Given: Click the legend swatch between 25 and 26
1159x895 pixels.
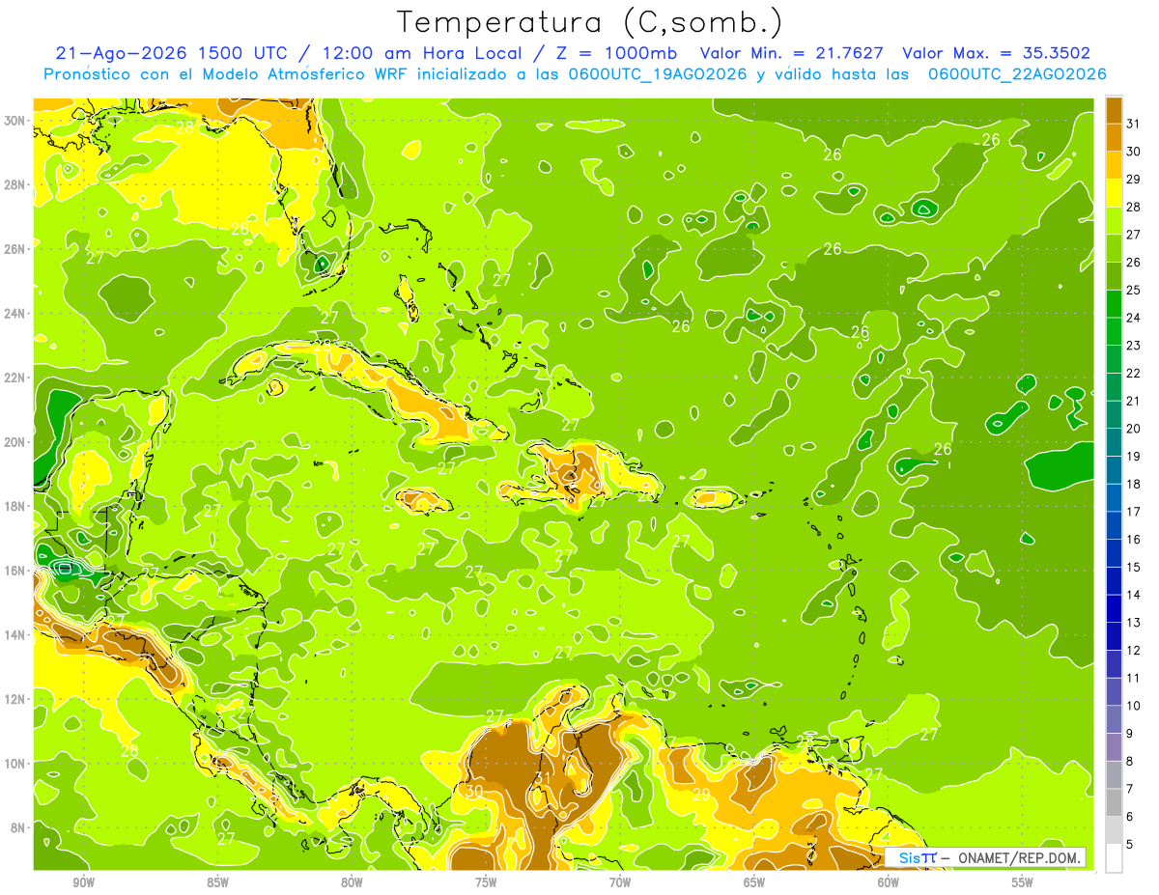Looking at the screenshot, I should [x=1114, y=276].
